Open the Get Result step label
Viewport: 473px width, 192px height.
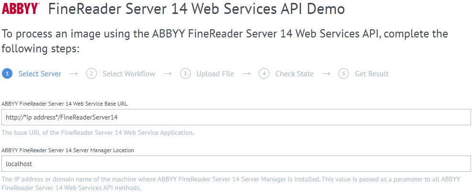pos(372,74)
